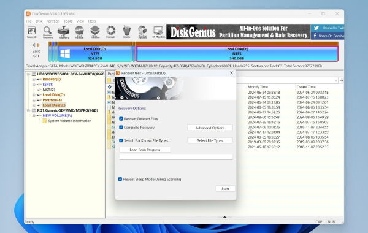This screenshot has width=368, height=233.
Task: Open the Partition menu
Action: pyautogui.click(x=53, y=21)
